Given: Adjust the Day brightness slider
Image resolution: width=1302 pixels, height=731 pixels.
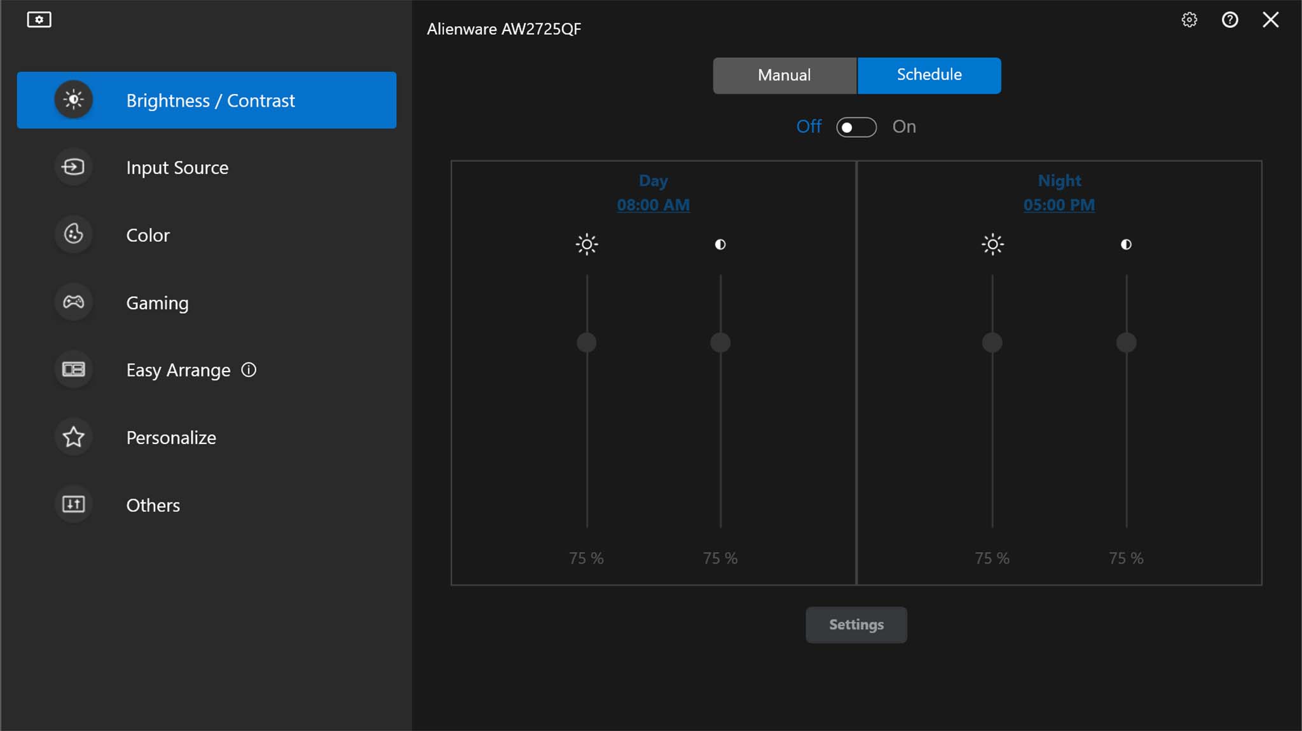Looking at the screenshot, I should [x=586, y=342].
